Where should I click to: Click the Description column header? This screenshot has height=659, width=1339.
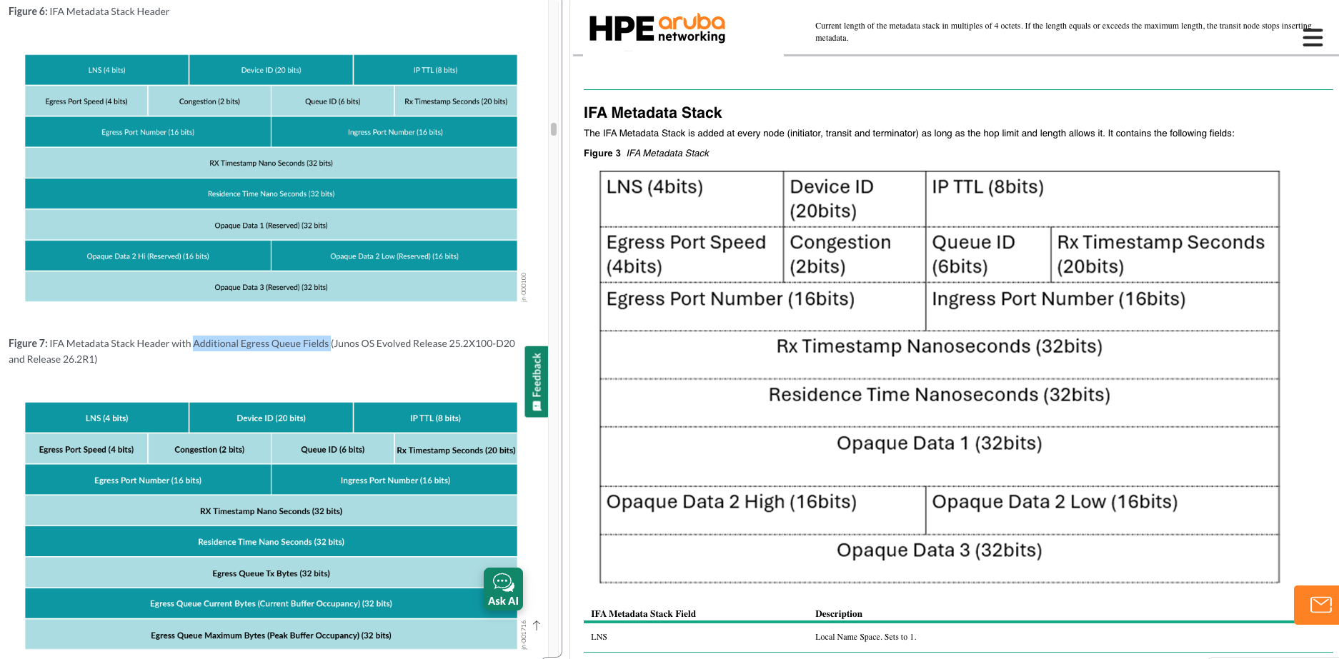coord(839,614)
